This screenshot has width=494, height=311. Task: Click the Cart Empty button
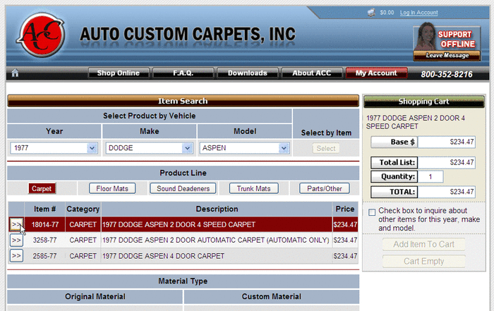point(423,261)
